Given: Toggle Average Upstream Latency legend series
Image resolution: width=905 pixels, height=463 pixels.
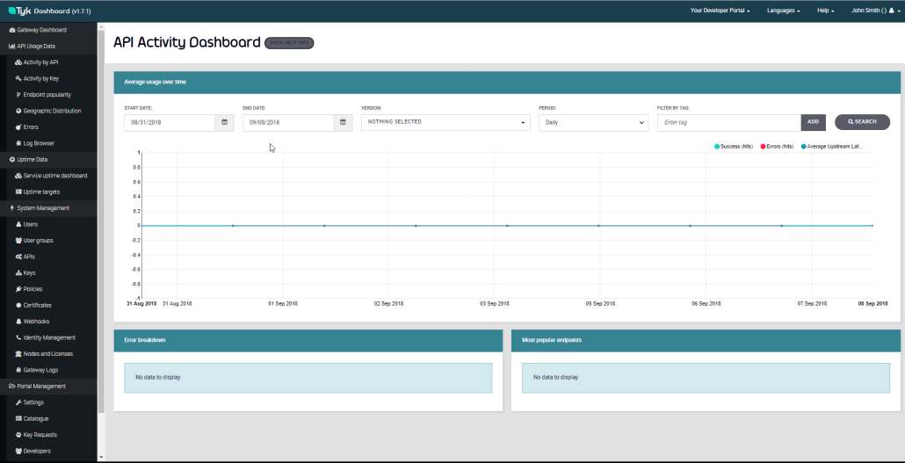Looking at the screenshot, I should point(831,147).
